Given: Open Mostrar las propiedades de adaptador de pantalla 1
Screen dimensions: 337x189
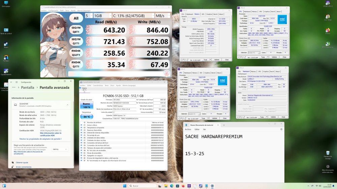Looking at the screenshot, I should (40, 139).
